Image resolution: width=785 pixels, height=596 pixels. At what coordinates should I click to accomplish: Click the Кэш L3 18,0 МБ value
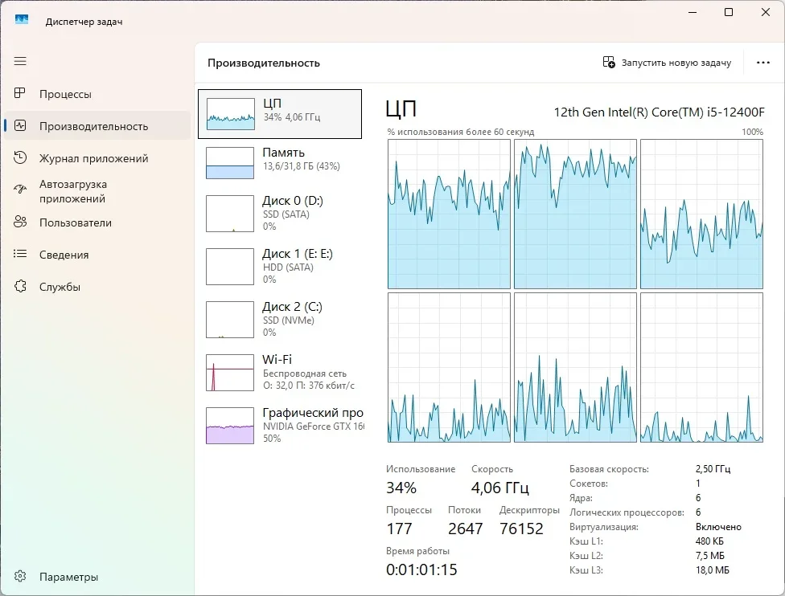pyautogui.click(x=713, y=570)
